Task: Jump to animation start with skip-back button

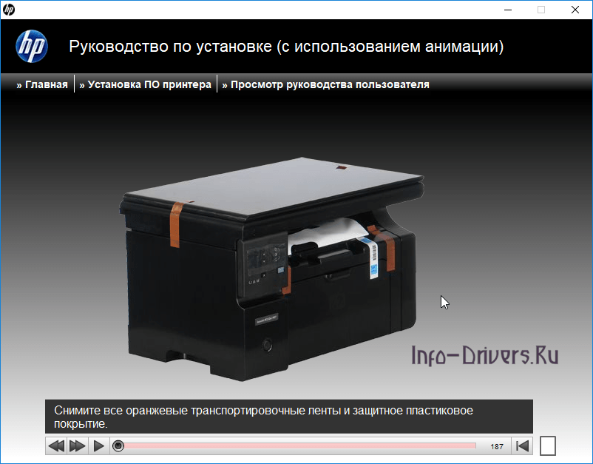Action: (523, 445)
